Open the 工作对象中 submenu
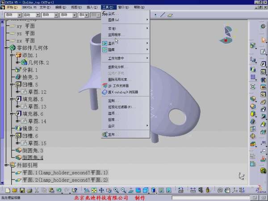 click(126, 58)
